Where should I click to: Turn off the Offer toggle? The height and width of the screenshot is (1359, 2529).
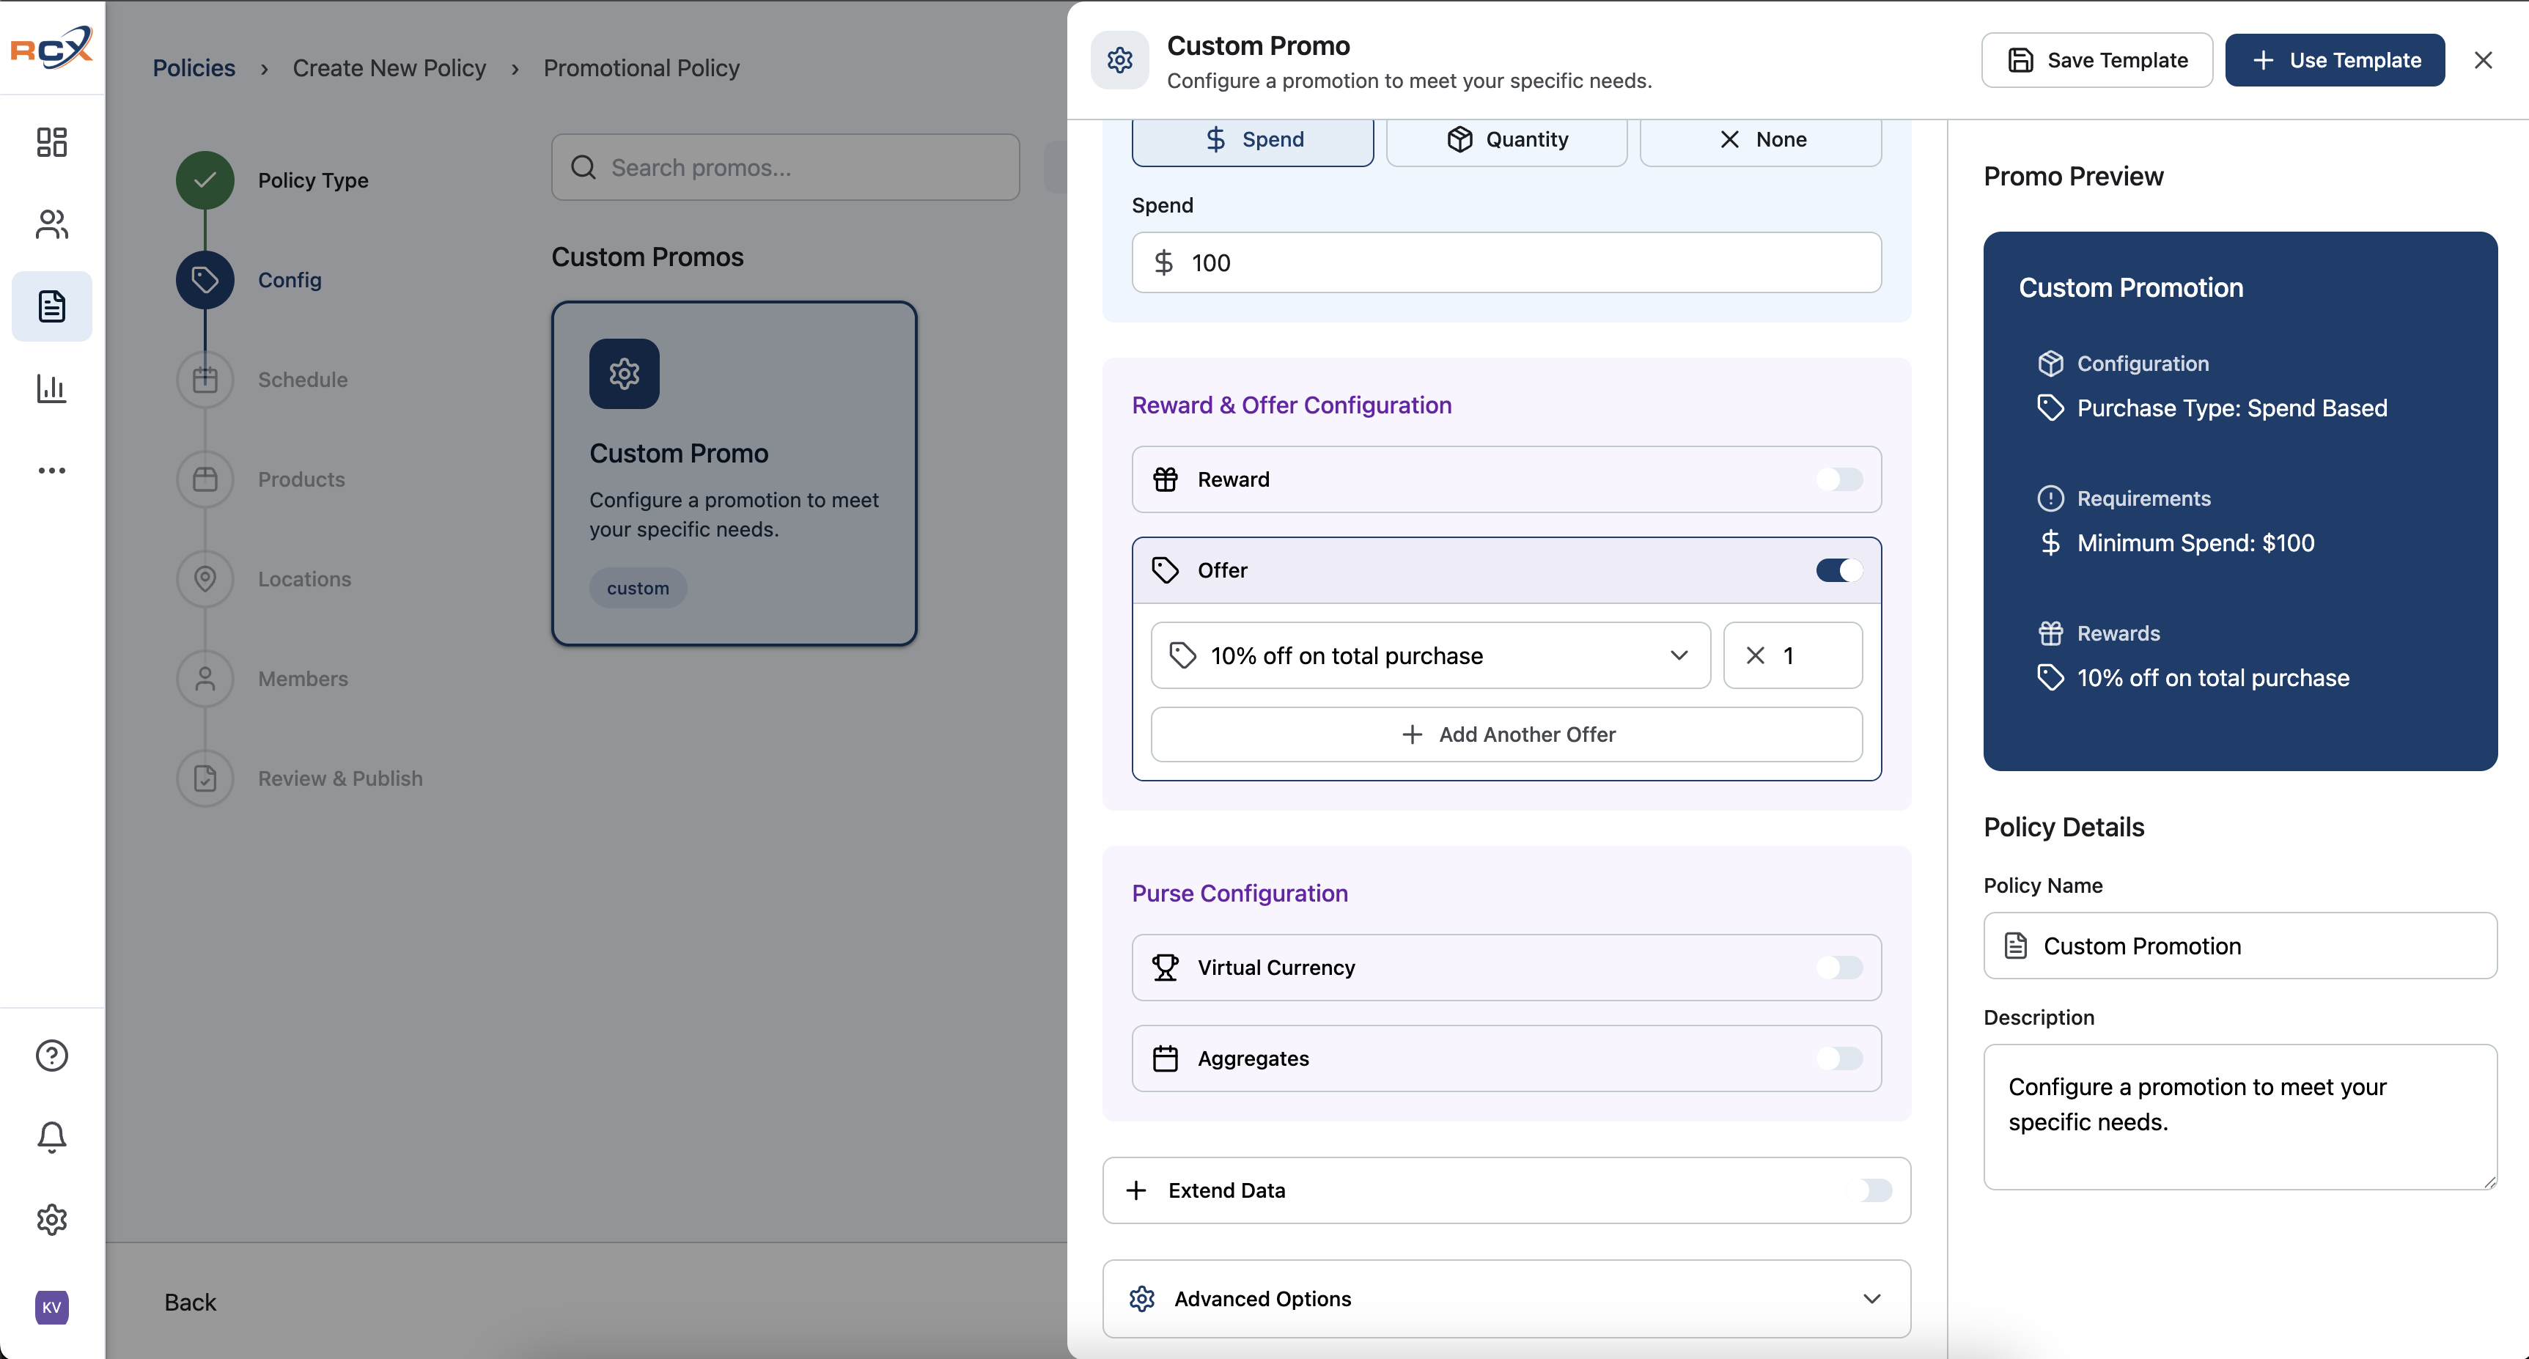click(x=1838, y=570)
